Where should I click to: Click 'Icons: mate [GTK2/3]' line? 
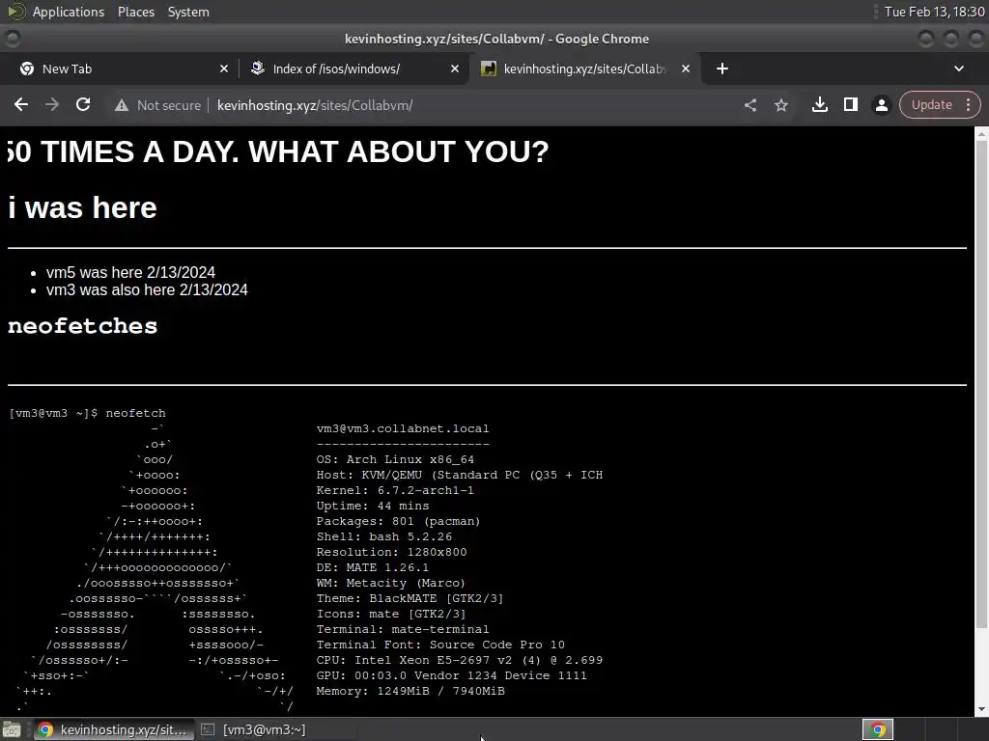391,614
